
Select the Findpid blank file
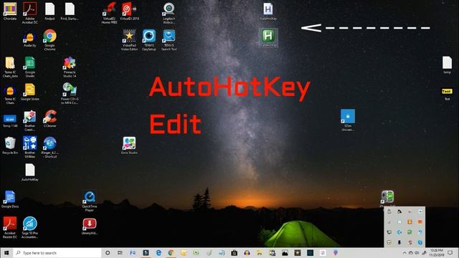[x=49, y=11]
